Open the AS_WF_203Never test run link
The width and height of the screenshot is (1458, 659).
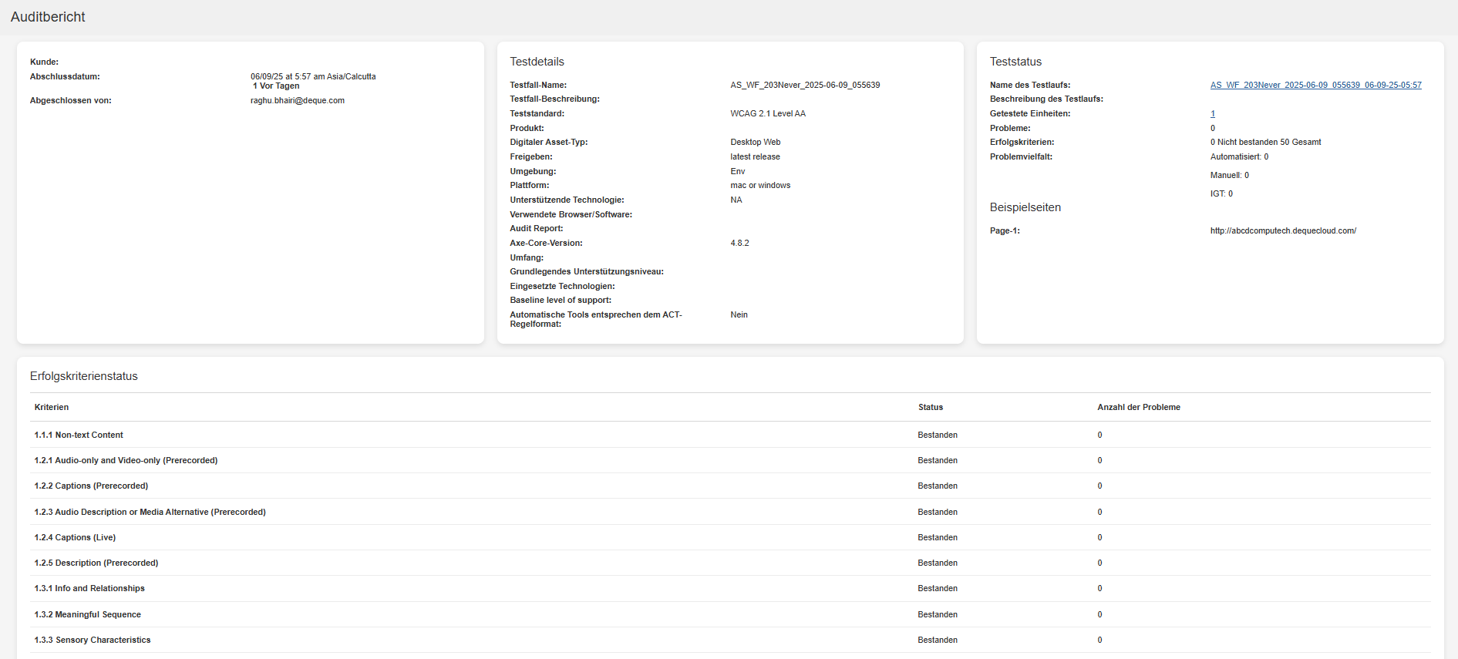(x=1315, y=86)
